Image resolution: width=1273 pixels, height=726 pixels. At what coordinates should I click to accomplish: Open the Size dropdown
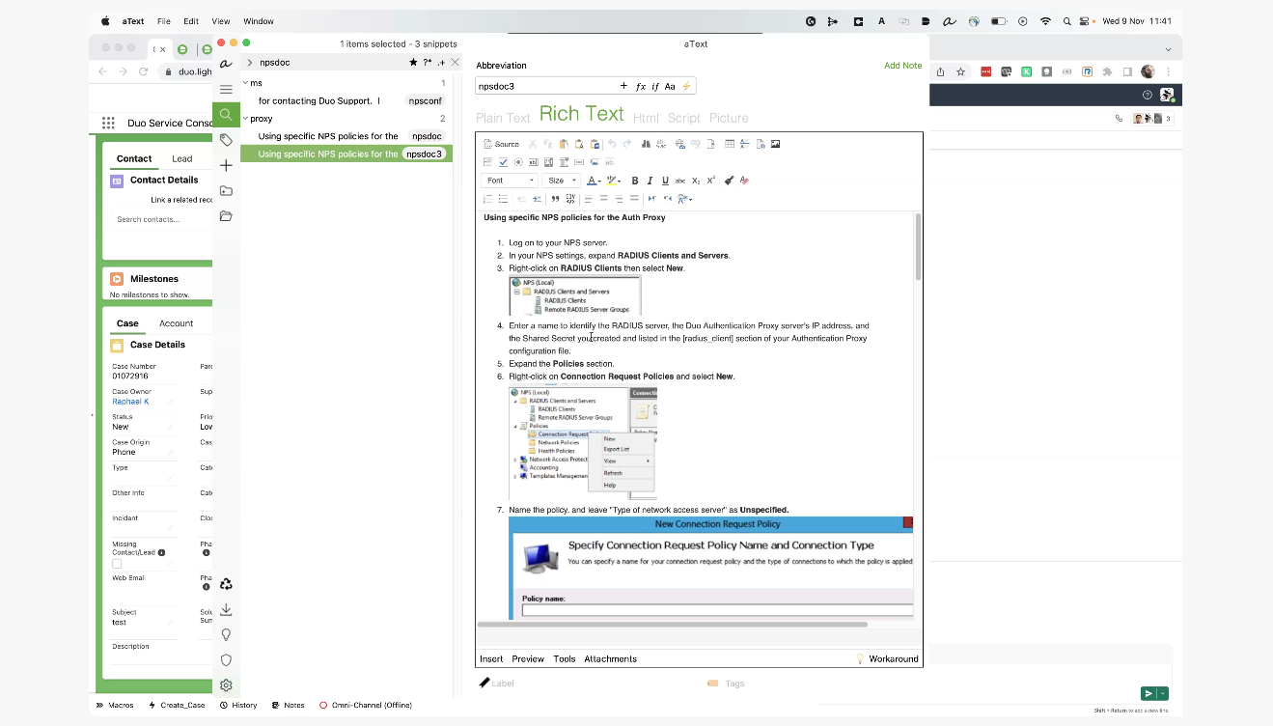[x=561, y=181]
